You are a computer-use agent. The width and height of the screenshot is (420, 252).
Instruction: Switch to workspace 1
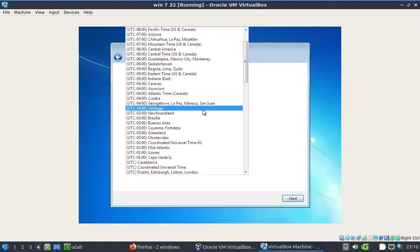[14, 247]
